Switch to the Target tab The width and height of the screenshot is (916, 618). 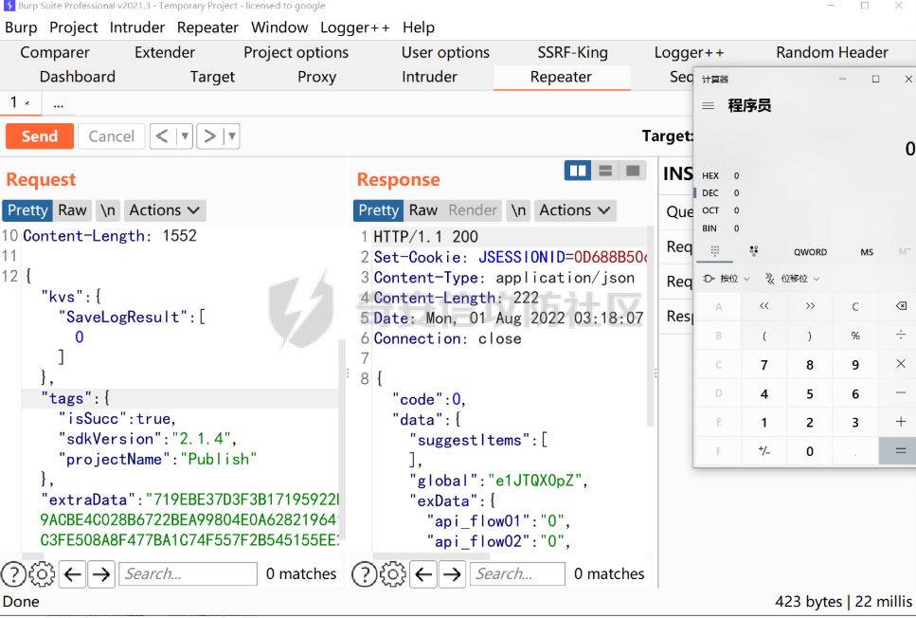212,77
